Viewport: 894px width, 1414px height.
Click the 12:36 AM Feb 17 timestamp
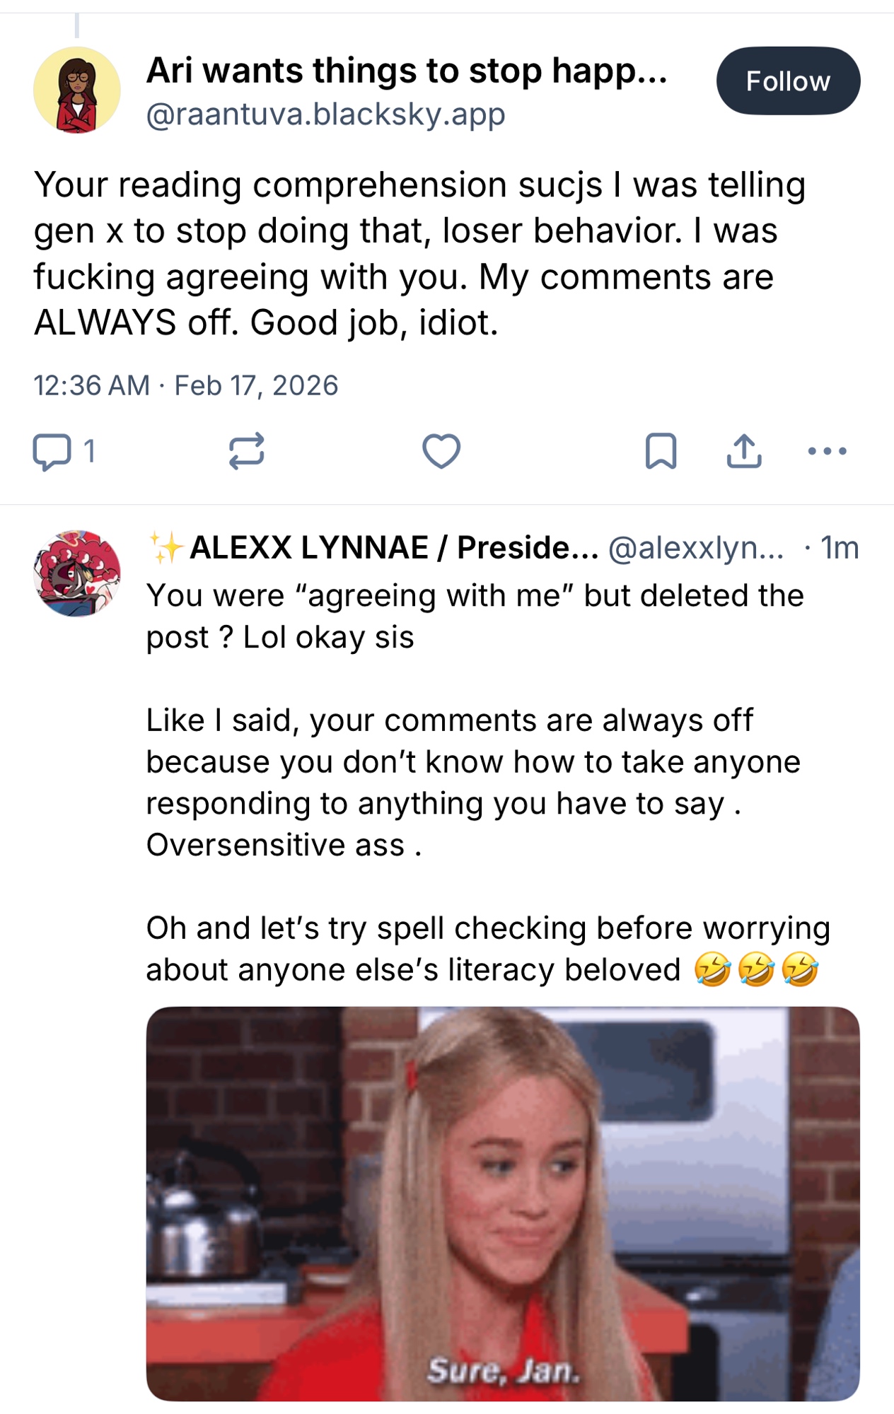pyautogui.click(x=186, y=386)
